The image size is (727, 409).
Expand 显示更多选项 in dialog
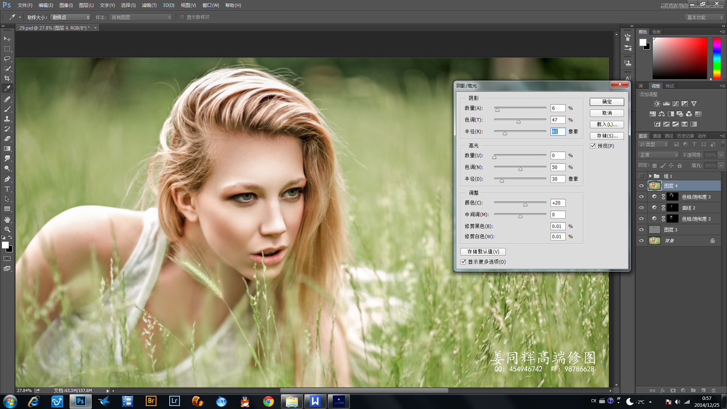pyautogui.click(x=463, y=262)
